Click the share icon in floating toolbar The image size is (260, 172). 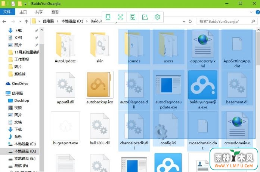[x=145, y=17]
